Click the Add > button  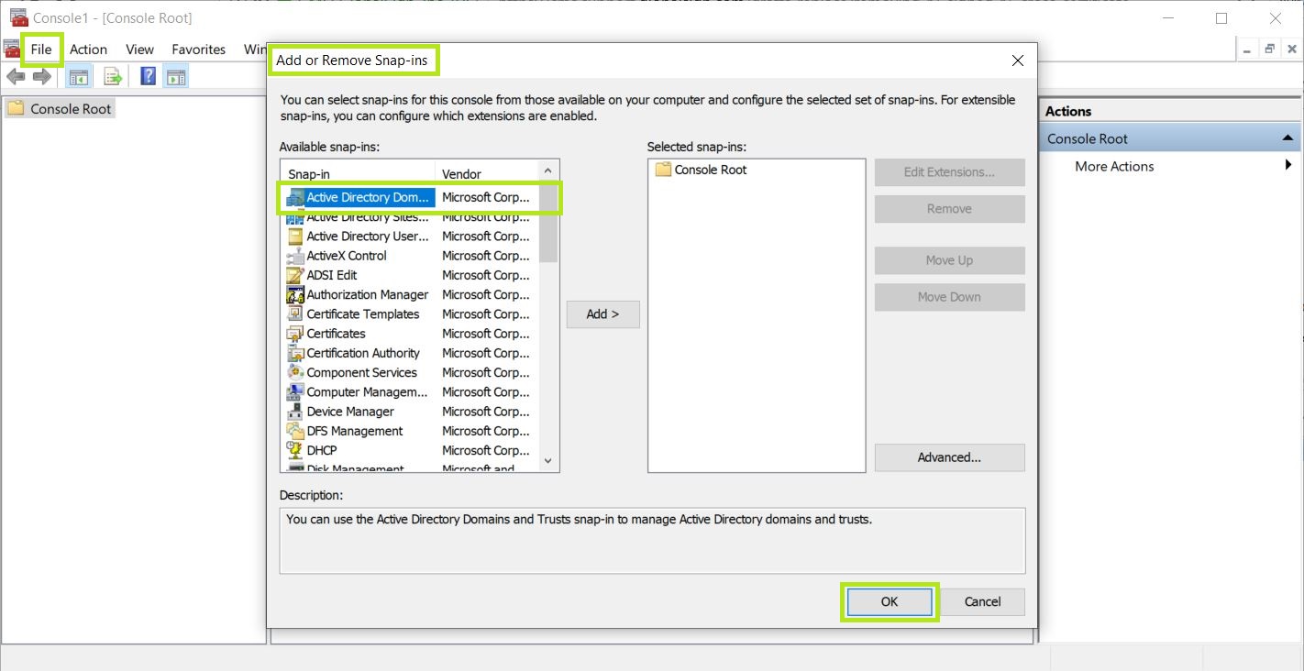[602, 313]
